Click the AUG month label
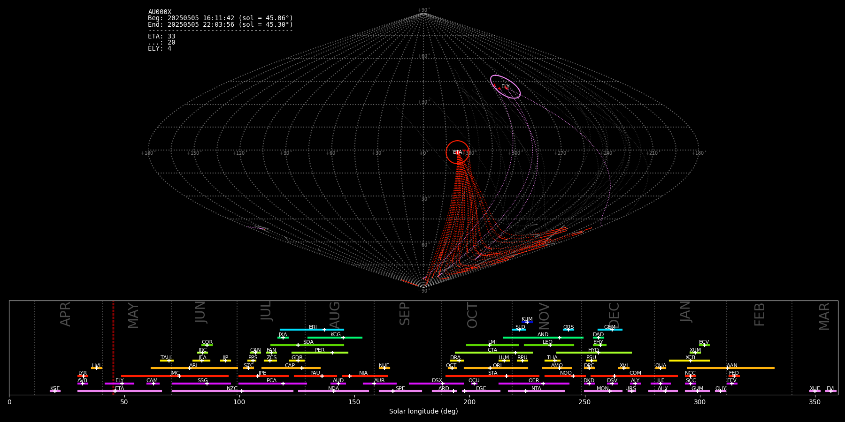 click(335, 314)
